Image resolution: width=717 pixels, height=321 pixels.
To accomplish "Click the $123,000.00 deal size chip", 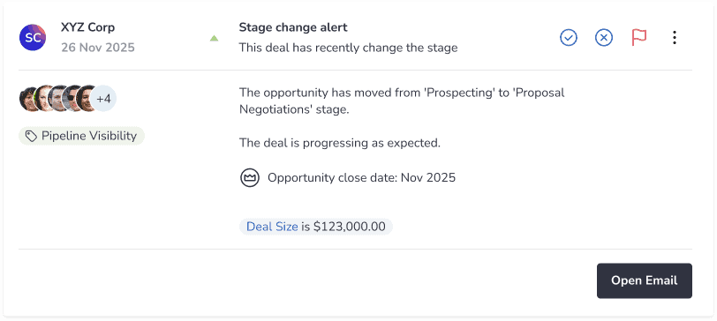I will [x=315, y=227].
